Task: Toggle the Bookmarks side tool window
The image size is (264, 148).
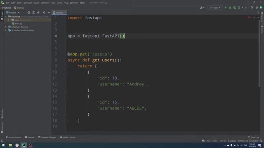Action: pos(2,127)
